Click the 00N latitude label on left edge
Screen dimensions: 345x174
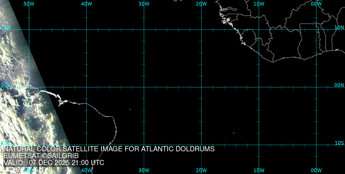tap(6, 85)
